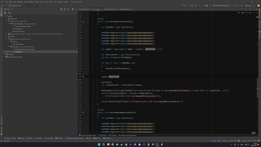Open the Version Control toolbar widget

click(x=15, y=5)
